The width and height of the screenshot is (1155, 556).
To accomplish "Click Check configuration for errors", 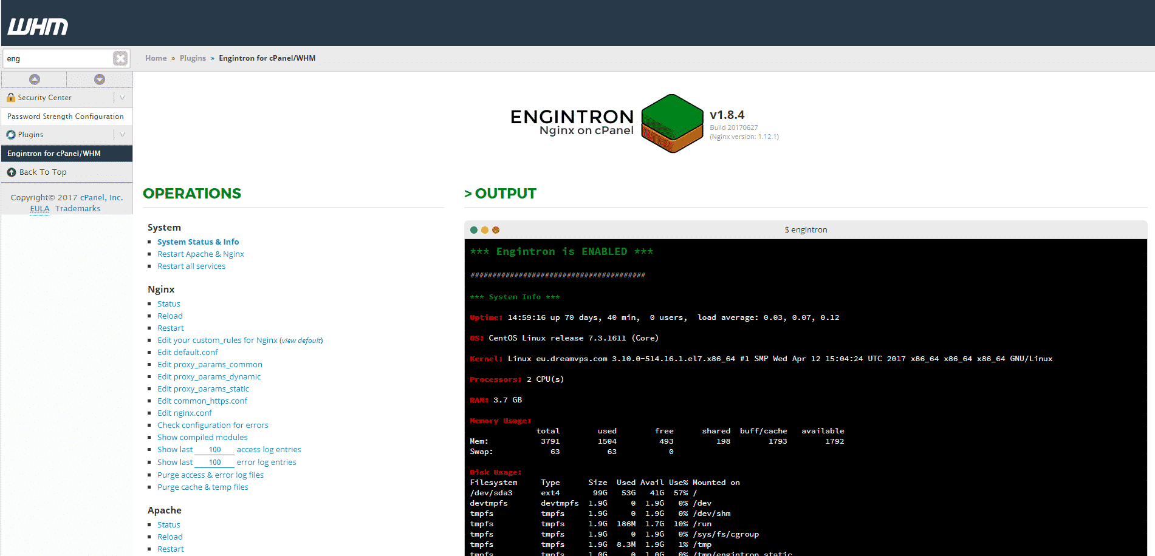I will (x=213, y=425).
